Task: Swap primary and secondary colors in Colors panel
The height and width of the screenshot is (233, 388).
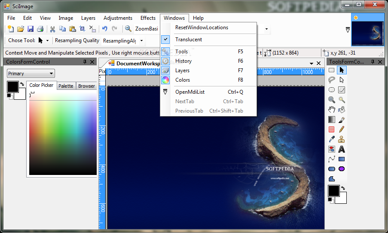Action: click(x=22, y=84)
